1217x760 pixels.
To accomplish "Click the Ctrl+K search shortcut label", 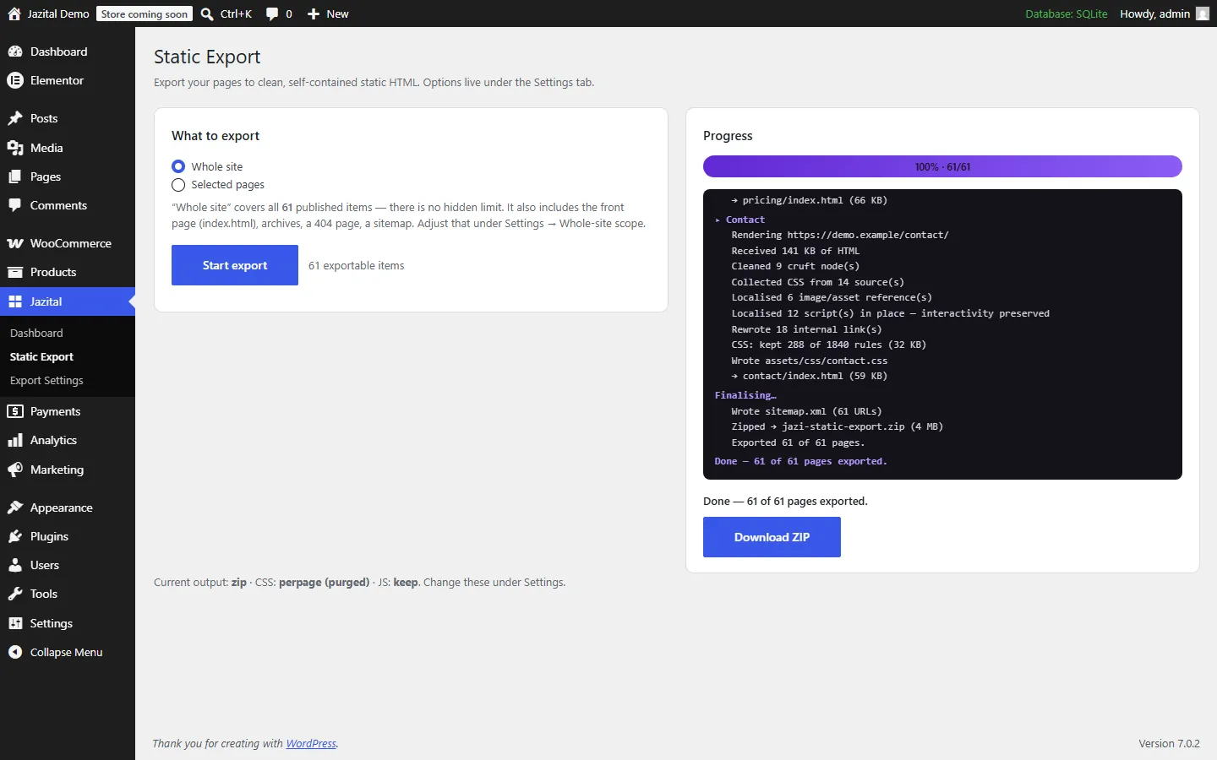I will [x=236, y=14].
